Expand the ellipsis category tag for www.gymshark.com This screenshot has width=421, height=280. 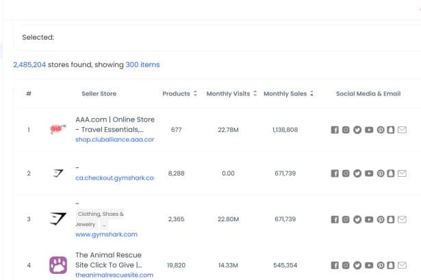pos(105,225)
